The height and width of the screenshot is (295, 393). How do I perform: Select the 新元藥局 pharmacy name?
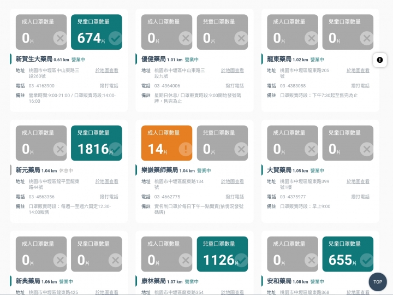(28, 170)
